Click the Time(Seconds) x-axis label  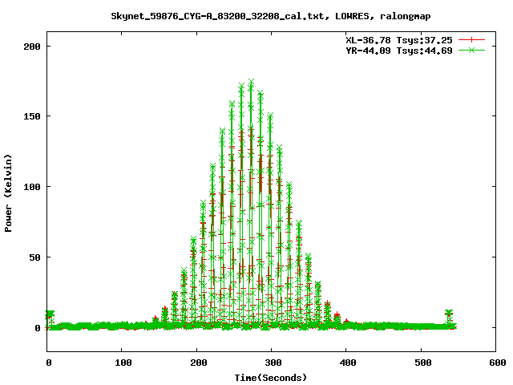pyautogui.click(x=271, y=378)
